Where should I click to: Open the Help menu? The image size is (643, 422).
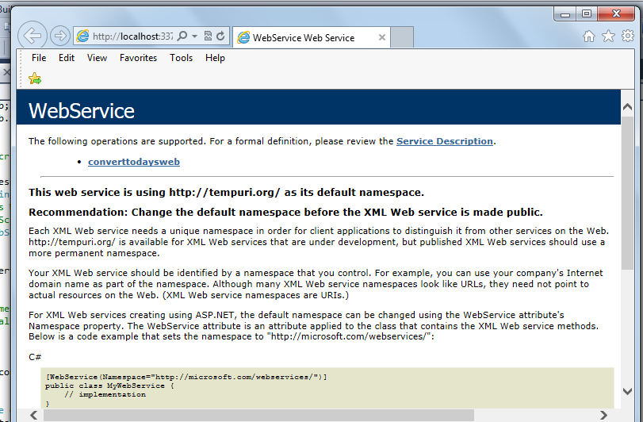[x=215, y=58]
